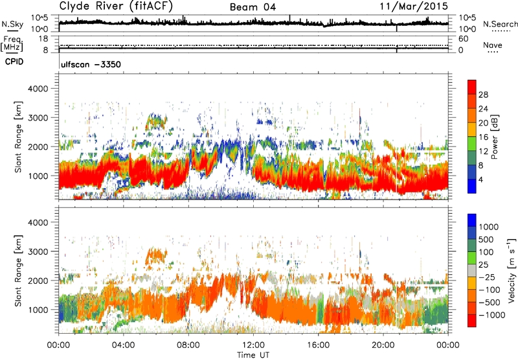Image resolution: width=518 pixels, height=359 pixels.
Task: Click "3000" on the power panel range axis
Action: (x=38, y=118)
